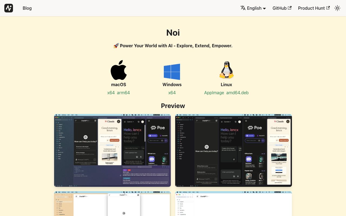This screenshot has width=346, height=216.
Task: Download the macOS x64 build
Action: tap(111, 93)
